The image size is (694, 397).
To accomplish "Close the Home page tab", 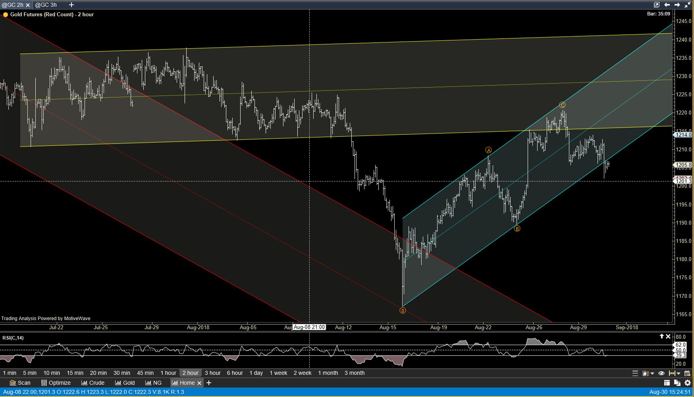I will (x=199, y=383).
